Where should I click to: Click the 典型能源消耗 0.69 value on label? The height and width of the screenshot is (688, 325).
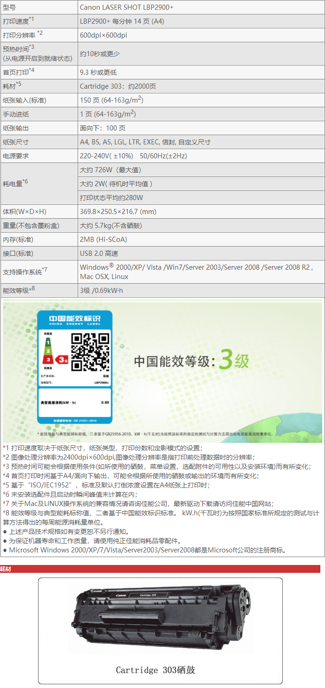105,402
